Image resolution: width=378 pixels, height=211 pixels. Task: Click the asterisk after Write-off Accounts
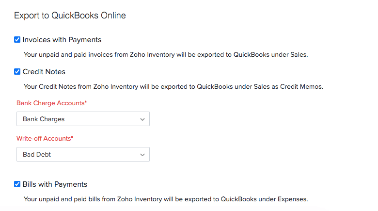click(x=72, y=138)
